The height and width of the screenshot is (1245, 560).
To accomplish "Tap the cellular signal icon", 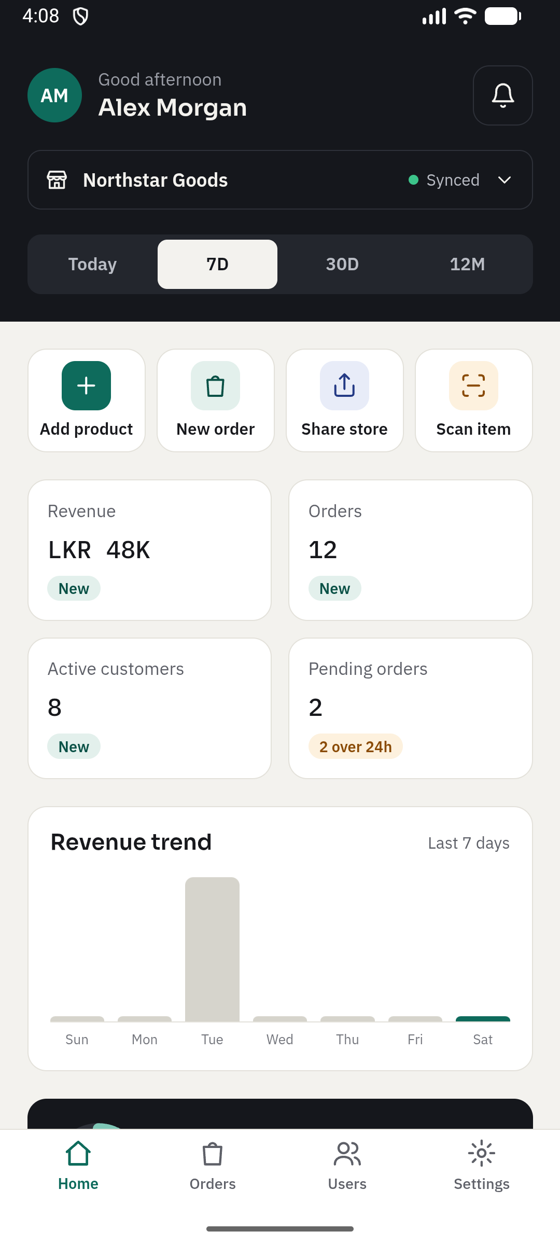I will click(x=435, y=16).
